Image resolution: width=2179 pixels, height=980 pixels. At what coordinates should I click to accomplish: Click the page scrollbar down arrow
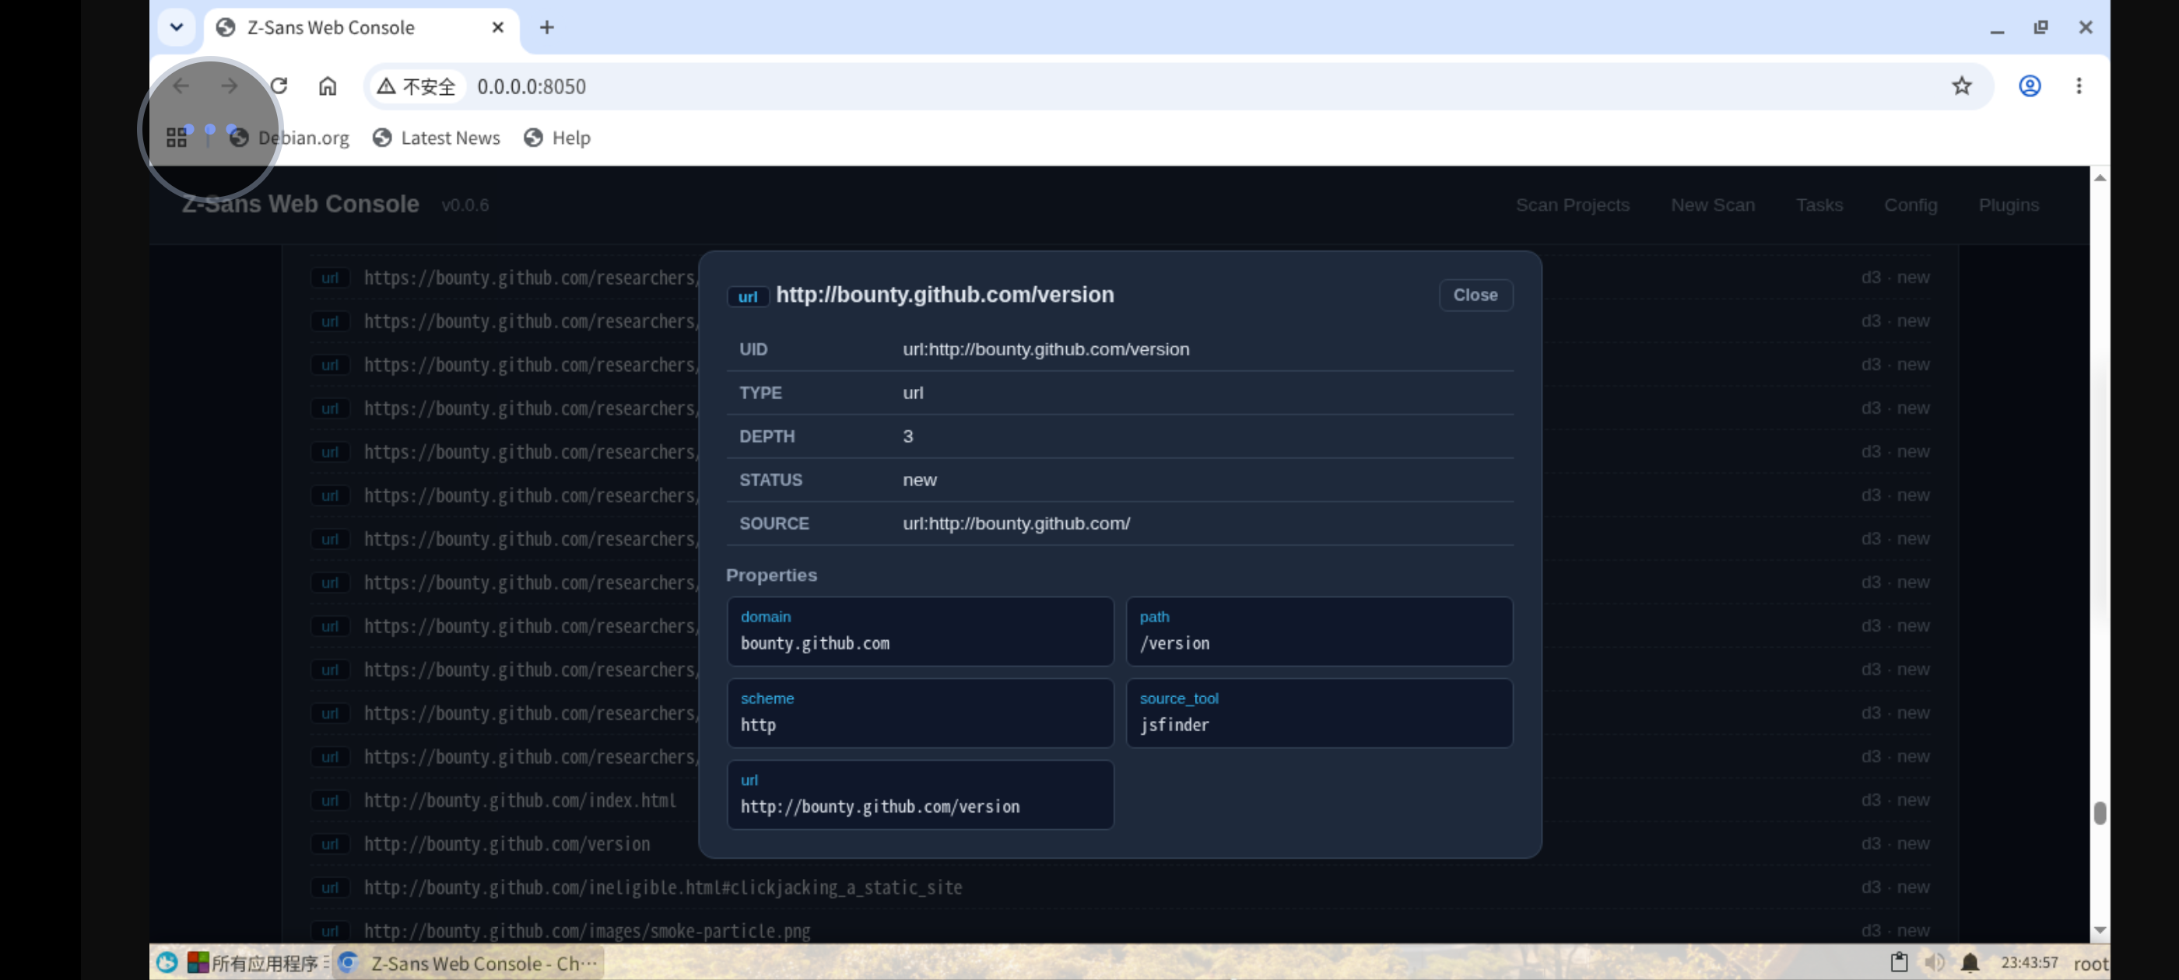click(x=2100, y=930)
